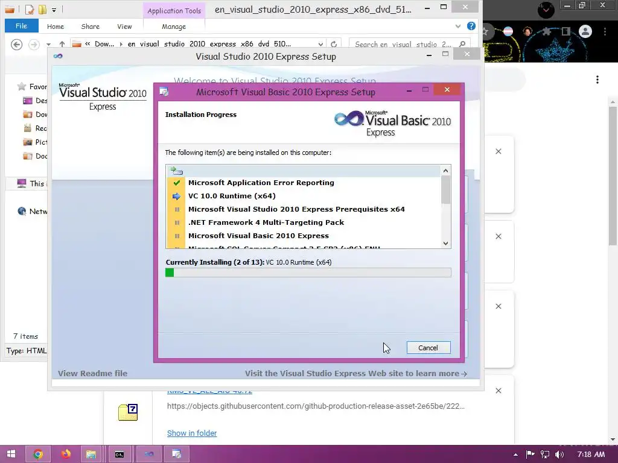The width and height of the screenshot is (618, 463).
Task: Open Firefox from taskbar
Action: [x=66, y=455]
